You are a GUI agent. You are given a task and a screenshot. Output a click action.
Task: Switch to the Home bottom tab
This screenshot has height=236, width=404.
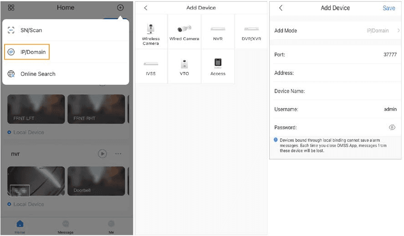pyautogui.click(x=20, y=227)
